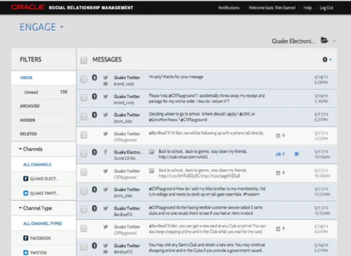Open Notifications in the top bar

[x=229, y=8]
